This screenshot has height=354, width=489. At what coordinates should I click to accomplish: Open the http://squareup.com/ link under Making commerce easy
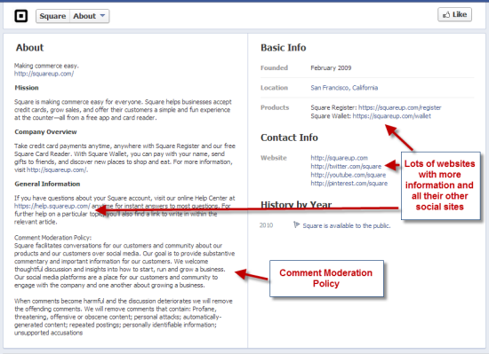pos(44,74)
